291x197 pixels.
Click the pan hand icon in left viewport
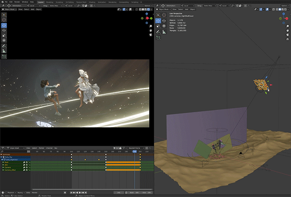(150, 30)
